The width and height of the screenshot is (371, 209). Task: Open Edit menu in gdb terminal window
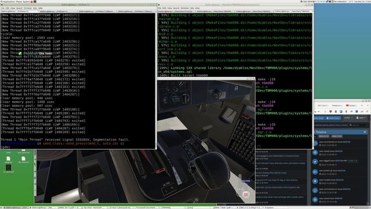(7, 8)
